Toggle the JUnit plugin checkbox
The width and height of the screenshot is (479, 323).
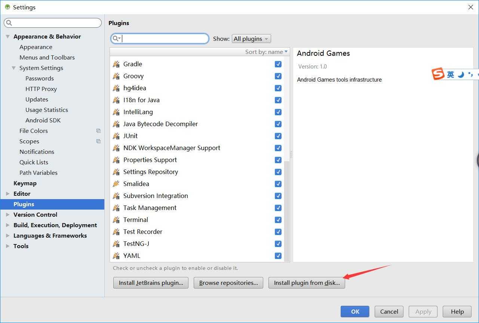278,136
